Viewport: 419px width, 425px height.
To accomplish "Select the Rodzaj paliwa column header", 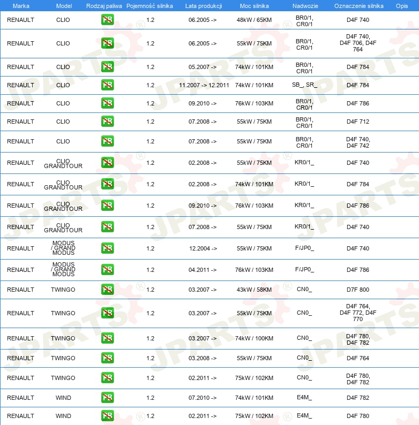I will point(104,6).
